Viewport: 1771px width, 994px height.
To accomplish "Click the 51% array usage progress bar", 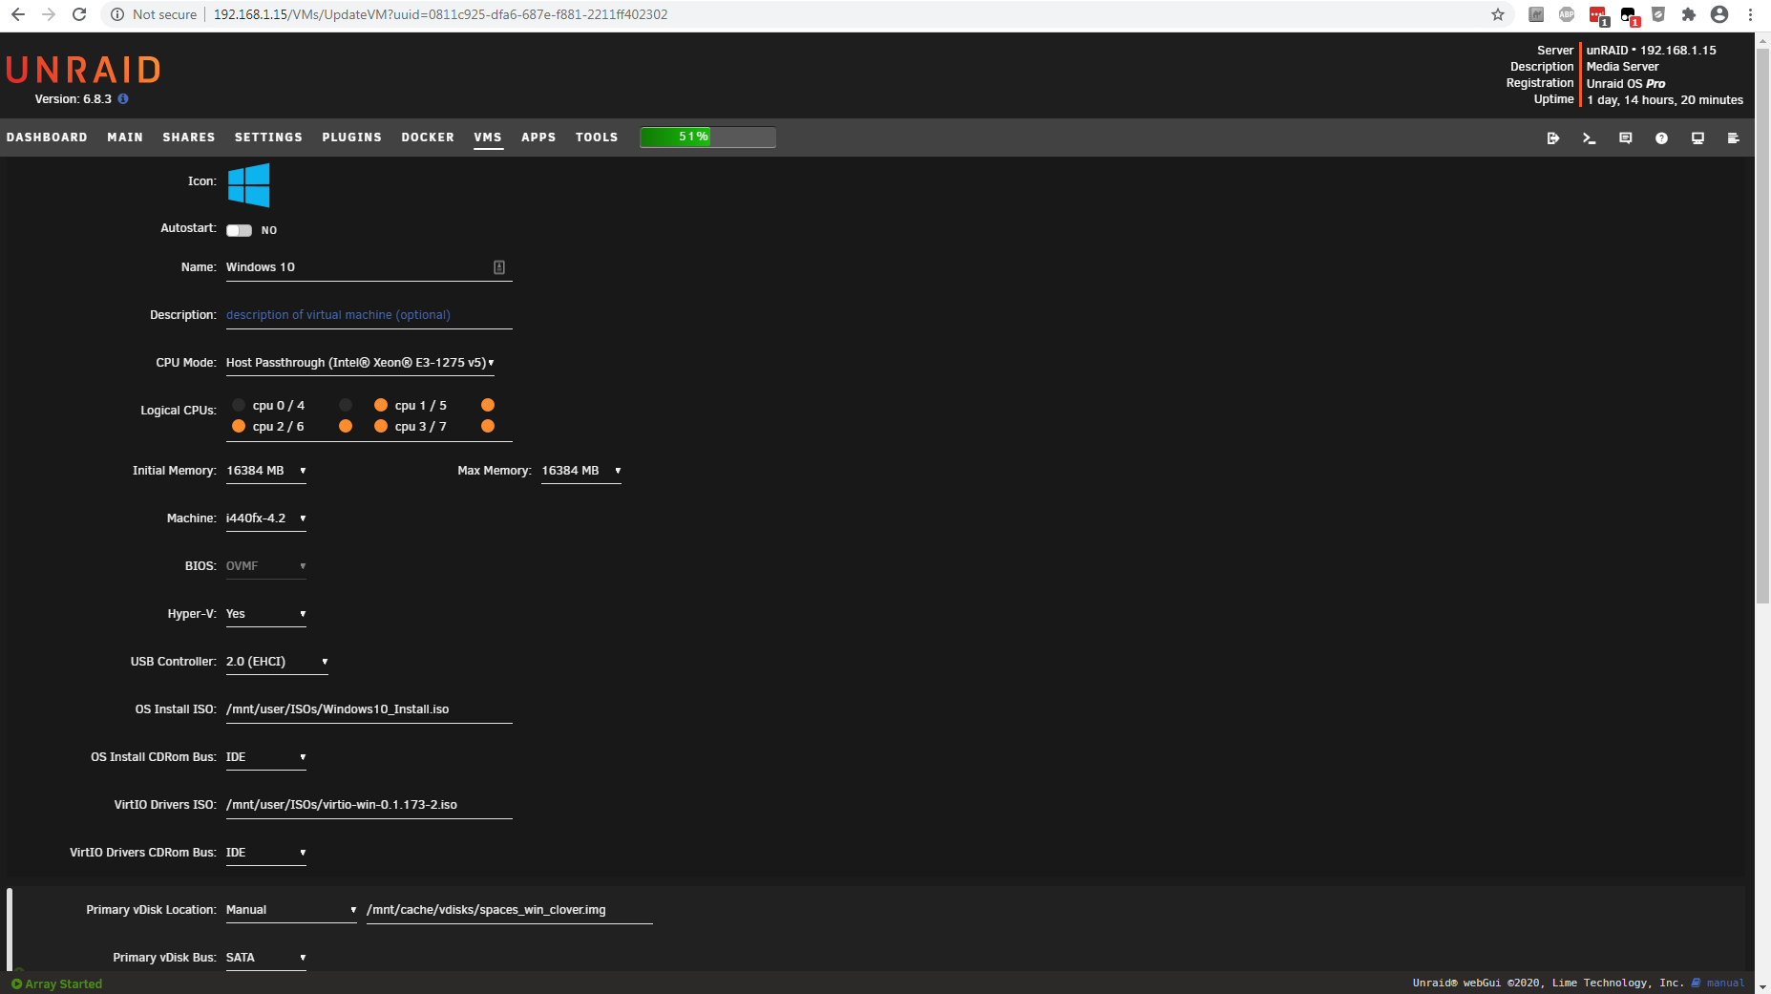I will [x=707, y=137].
